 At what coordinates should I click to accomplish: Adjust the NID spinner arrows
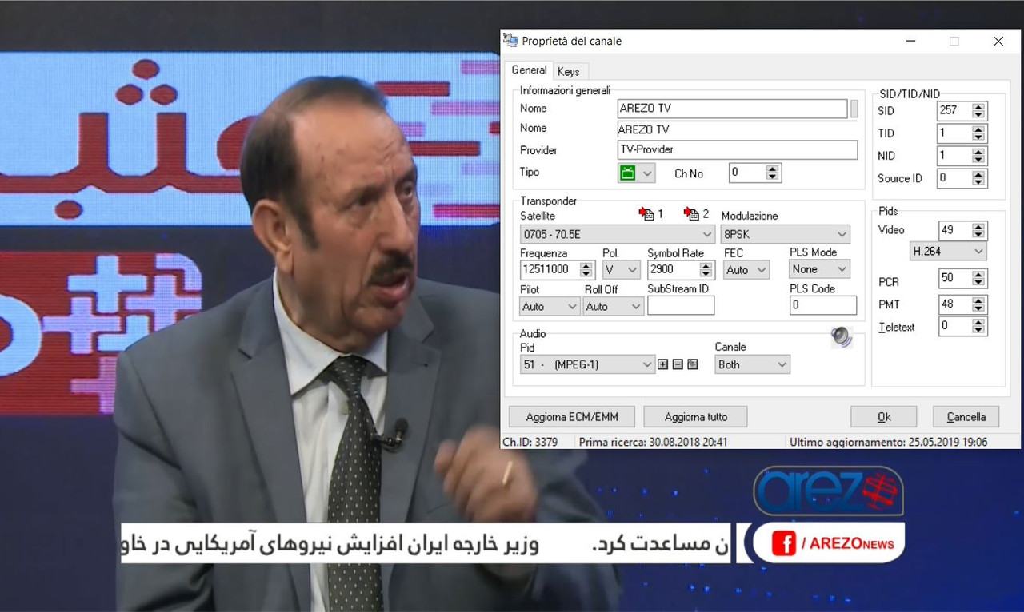(979, 156)
